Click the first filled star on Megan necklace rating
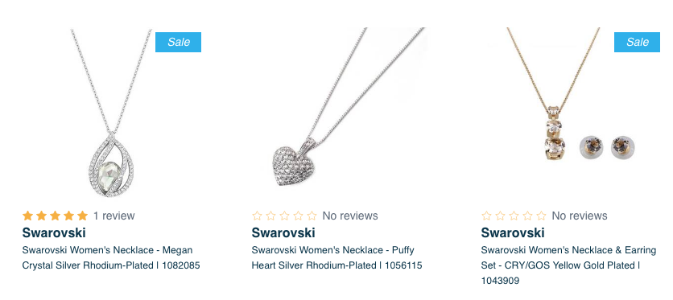673x300 pixels. point(27,216)
